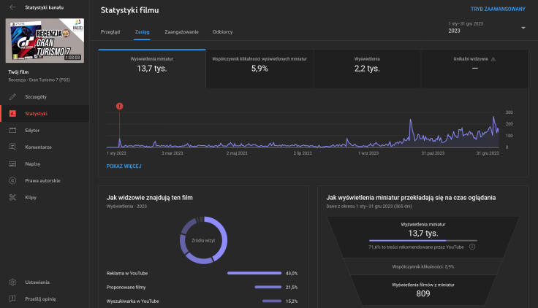Image resolution: width=538 pixels, height=308 pixels.
Task: Switch to the Przegląd tab
Action: (110, 33)
